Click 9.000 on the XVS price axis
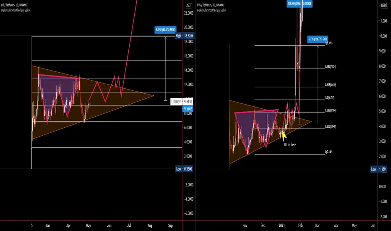This screenshot has height=231, width=391. coord(382,51)
